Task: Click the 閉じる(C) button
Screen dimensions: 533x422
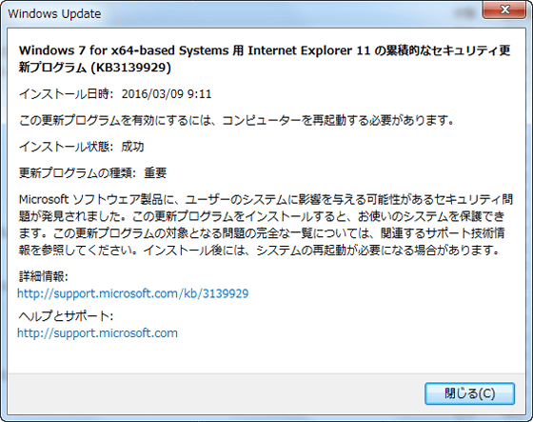Action: pyautogui.click(x=469, y=393)
